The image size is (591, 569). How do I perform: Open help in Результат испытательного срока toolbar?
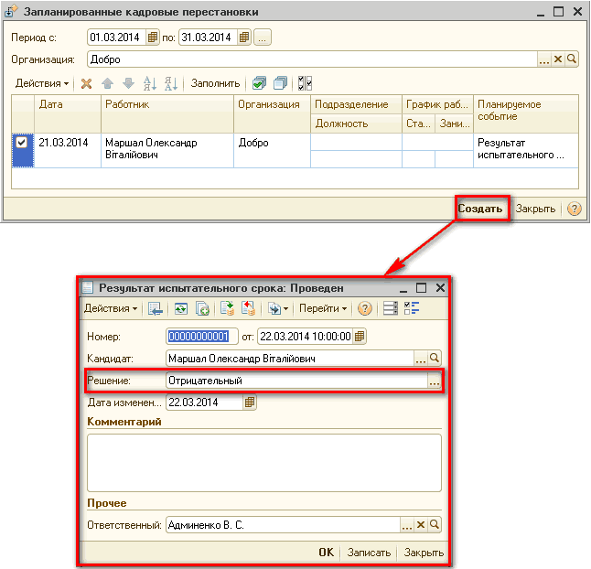tap(364, 309)
